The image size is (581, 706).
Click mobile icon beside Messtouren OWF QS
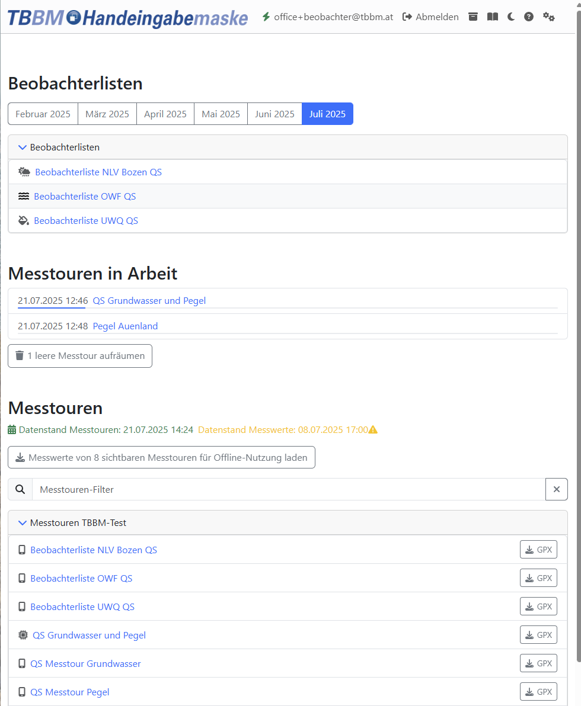[x=21, y=578]
